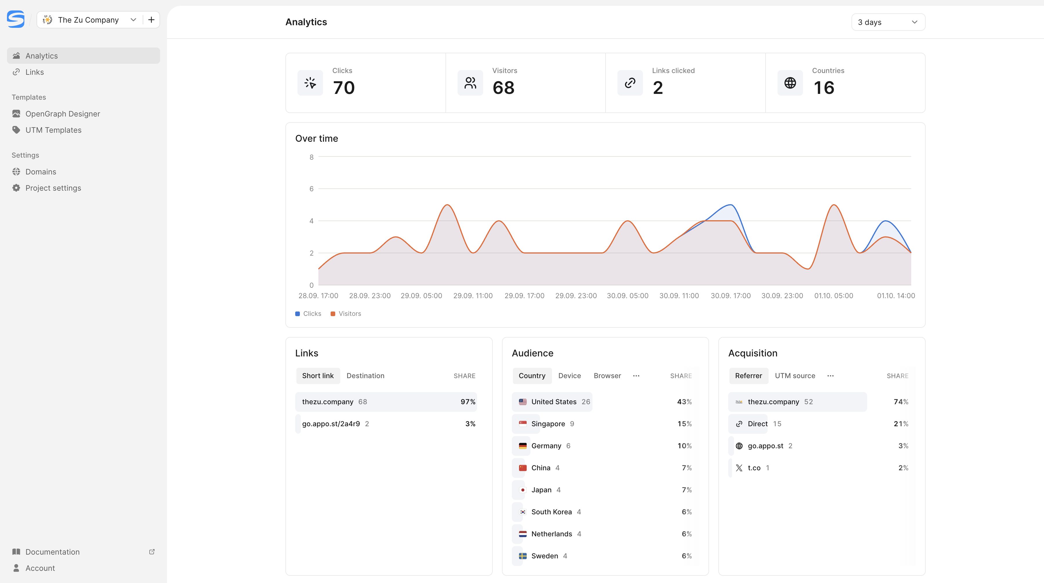Image resolution: width=1044 pixels, height=583 pixels.
Task: Click the Japan row
Action: click(x=602, y=490)
